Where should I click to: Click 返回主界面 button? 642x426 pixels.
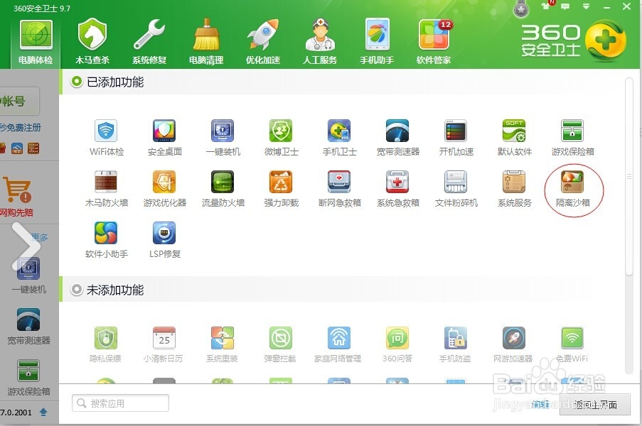pyautogui.click(x=595, y=405)
